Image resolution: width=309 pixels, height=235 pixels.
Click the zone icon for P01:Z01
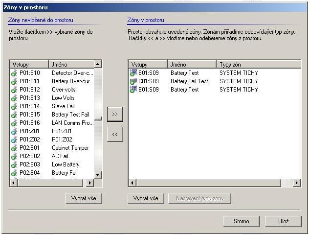[14, 131]
